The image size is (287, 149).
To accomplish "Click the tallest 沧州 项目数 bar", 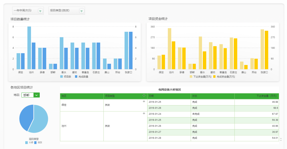I will tap(29, 48).
